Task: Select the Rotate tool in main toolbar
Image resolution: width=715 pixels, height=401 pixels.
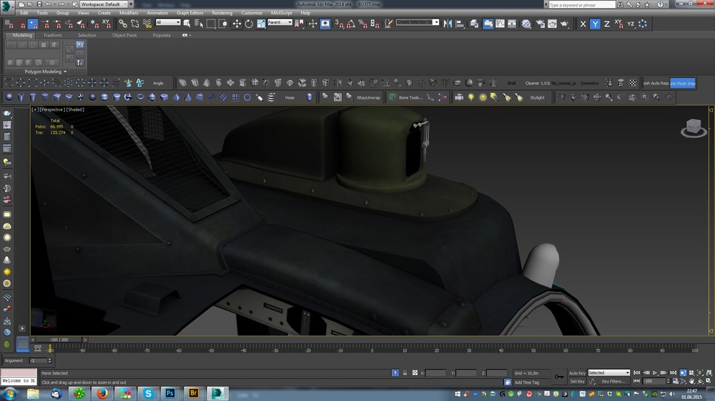Action: click(x=249, y=24)
